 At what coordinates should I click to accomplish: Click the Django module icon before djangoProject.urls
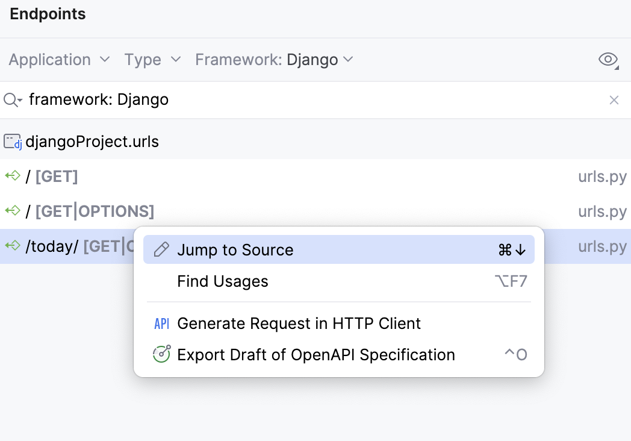[x=12, y=141]
